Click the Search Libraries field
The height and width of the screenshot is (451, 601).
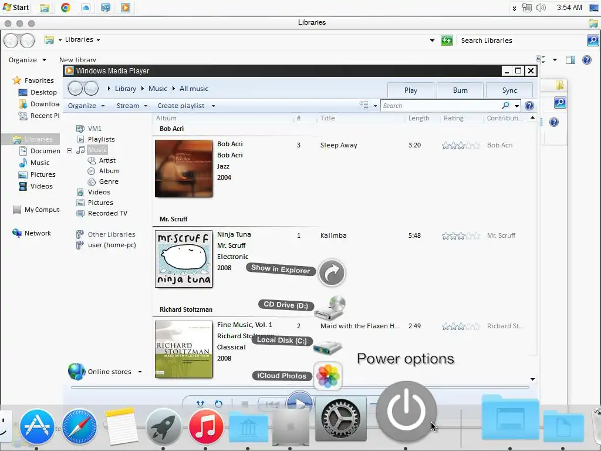point(521,41)
